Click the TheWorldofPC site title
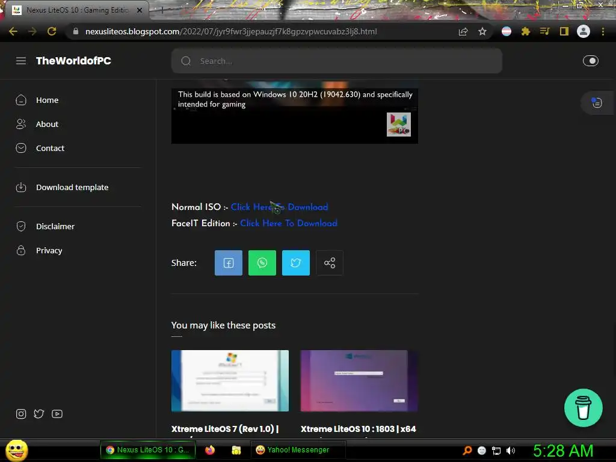The width and height of the screenshot is (616, 462). [73, 61]
